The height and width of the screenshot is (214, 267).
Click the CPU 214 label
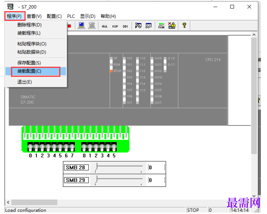point(213,60)
